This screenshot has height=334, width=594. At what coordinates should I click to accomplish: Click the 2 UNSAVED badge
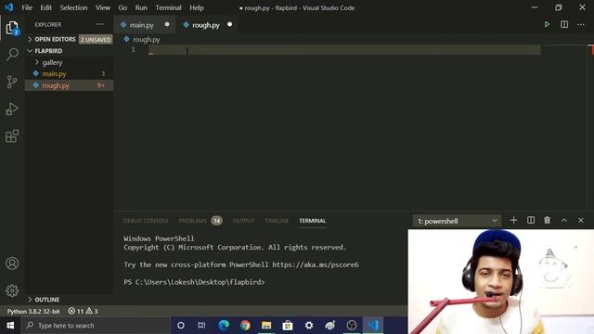pos(96,39)
